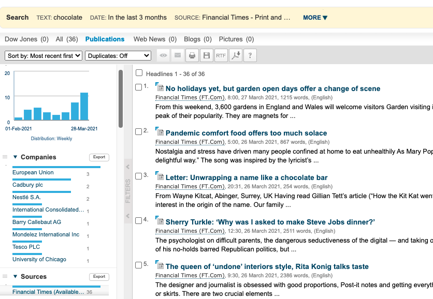433x299 pixels.
Task: Click the printer icon in toolbar
Action: click(x=192, y=55)
